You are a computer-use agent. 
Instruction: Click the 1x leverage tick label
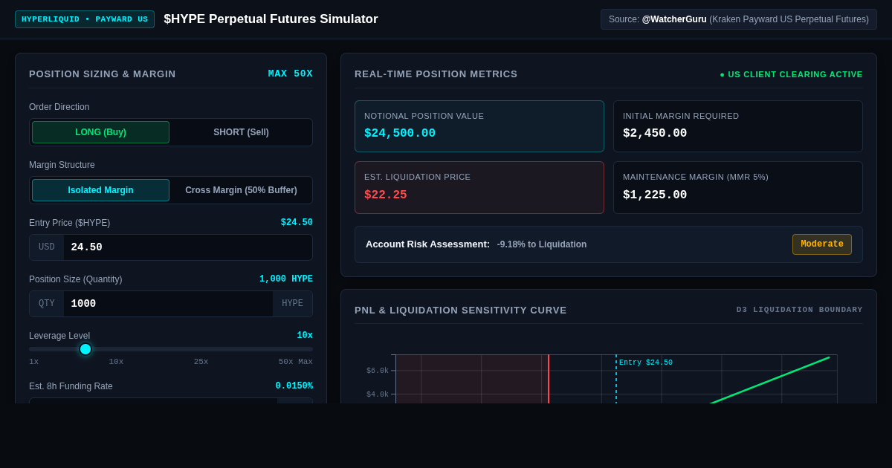33,362
